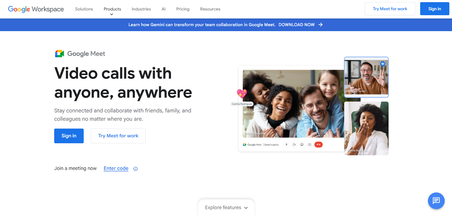Image resolution: width=452 pixels, height=216 pixels.
Task: Click the Google Meet camera logo icon
Action: 59,54
